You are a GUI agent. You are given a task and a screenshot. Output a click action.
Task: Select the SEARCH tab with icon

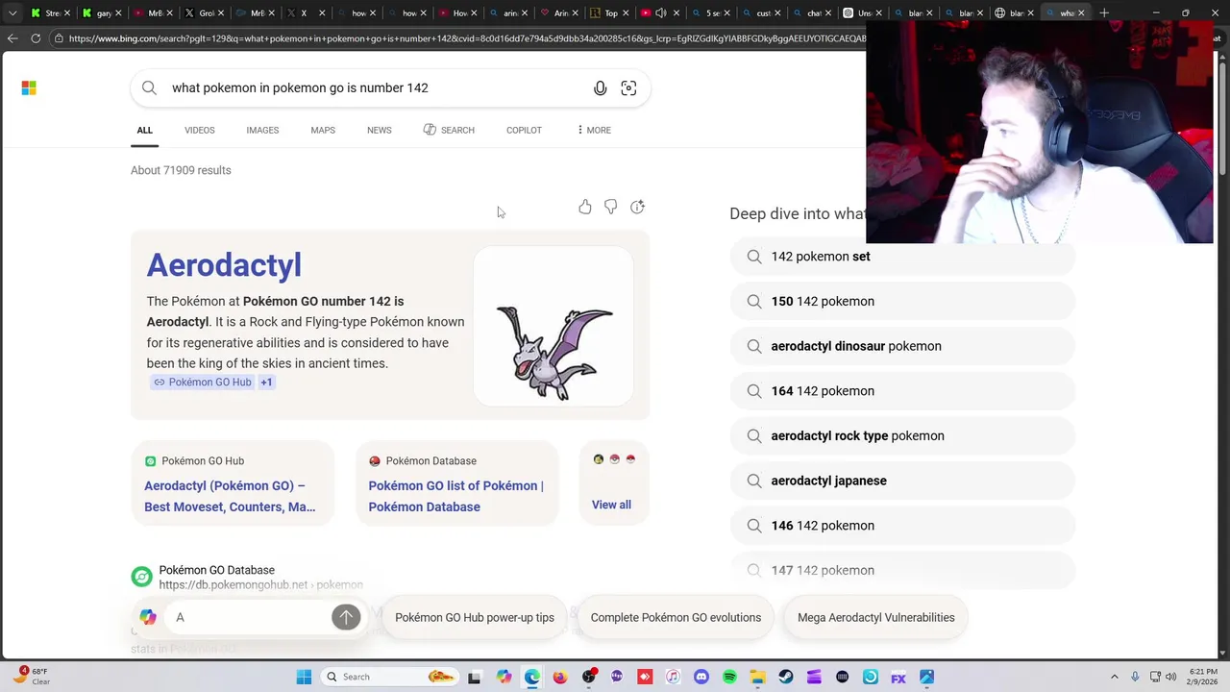point(449,130)
